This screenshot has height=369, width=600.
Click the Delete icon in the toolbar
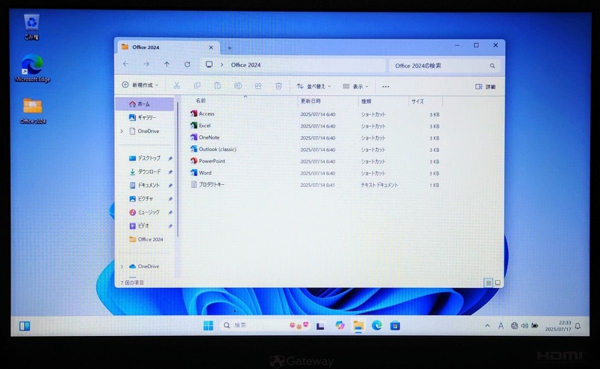click(278, 86)
